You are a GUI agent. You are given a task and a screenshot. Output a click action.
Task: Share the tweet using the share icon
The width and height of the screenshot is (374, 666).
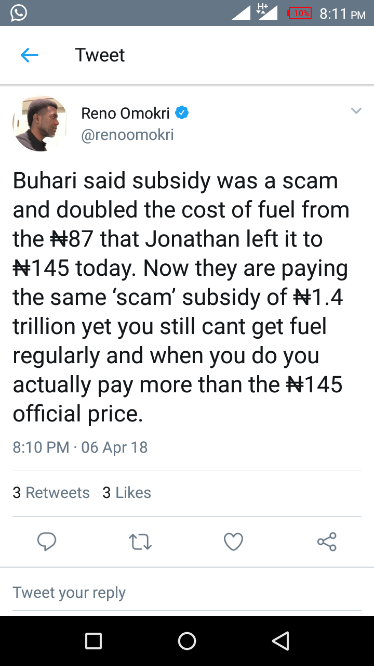(x=327, y=542)
